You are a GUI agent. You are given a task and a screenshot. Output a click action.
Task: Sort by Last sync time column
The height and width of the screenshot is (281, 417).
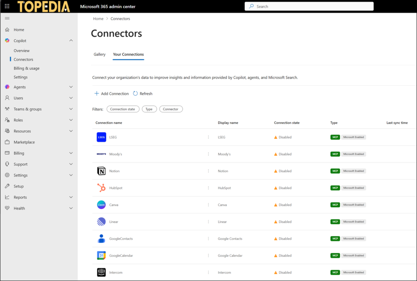pos(397,123)
